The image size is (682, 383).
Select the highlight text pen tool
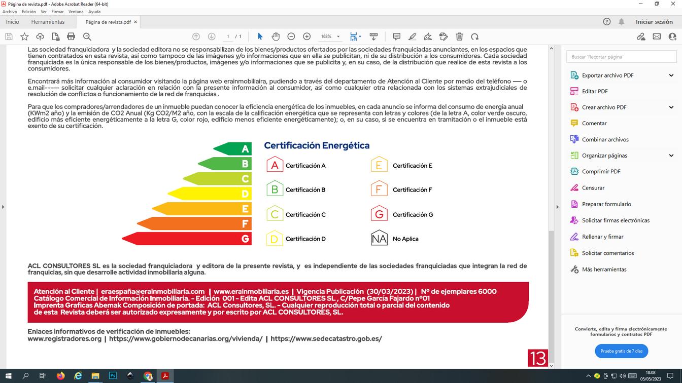[x=413, y=36]
